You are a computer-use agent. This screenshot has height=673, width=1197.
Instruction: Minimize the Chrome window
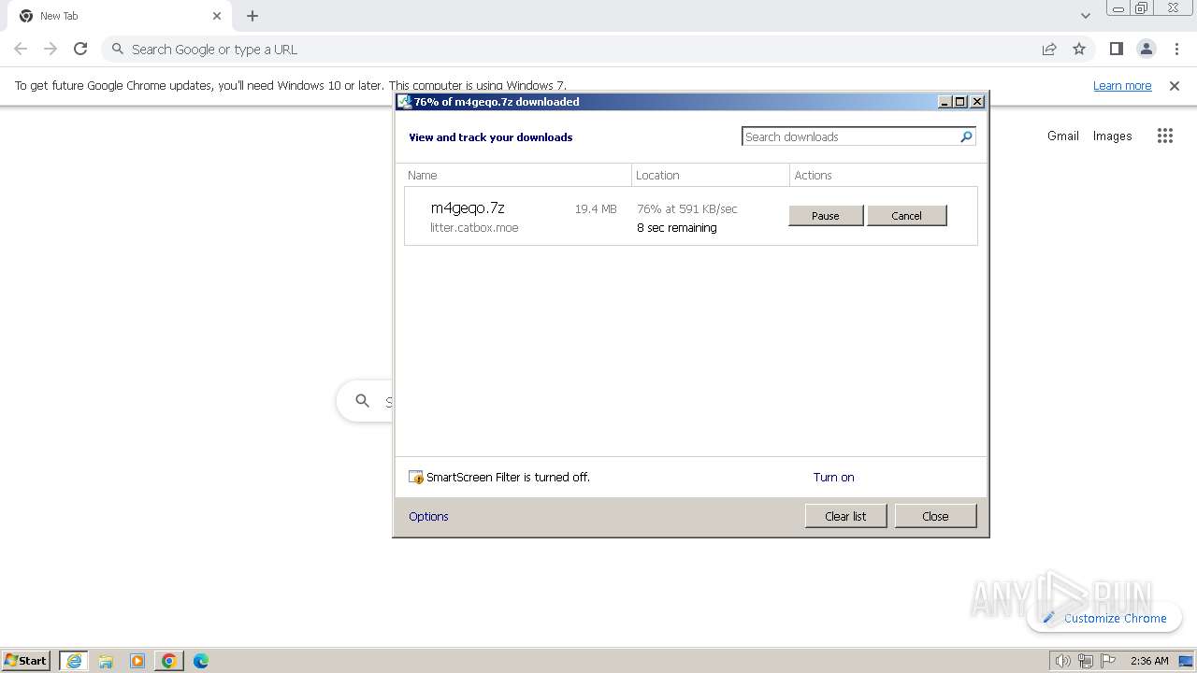(x=1118, y=7)
